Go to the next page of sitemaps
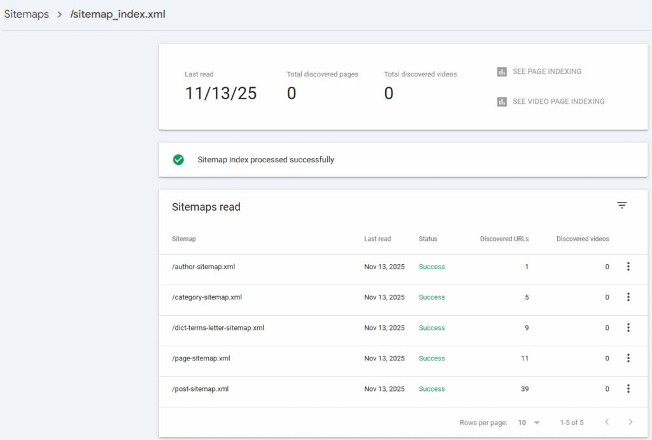 [x=630, y=422]
